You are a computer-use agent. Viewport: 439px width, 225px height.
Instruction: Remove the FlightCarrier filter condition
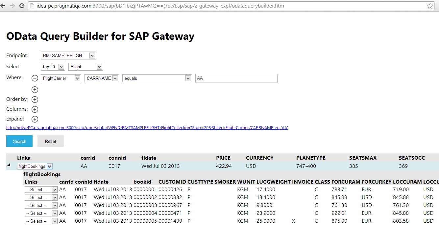(x=35, y=78)
